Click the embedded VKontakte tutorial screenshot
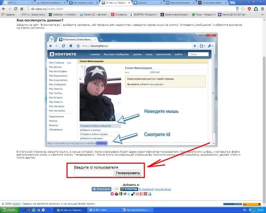The width and height of the screenshot is (266, 213). coord(131,90)
